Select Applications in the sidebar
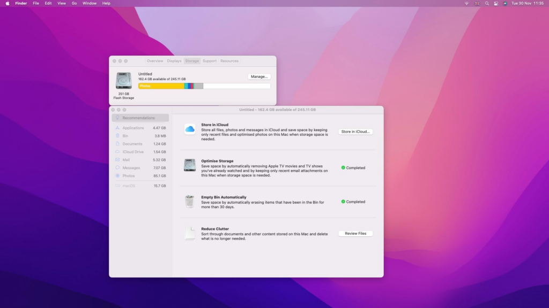 pos(140,128)
